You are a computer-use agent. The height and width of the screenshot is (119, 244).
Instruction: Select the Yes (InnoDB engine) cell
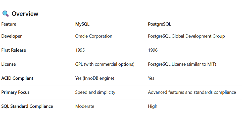pyautogui.click(x=94, y=78)
